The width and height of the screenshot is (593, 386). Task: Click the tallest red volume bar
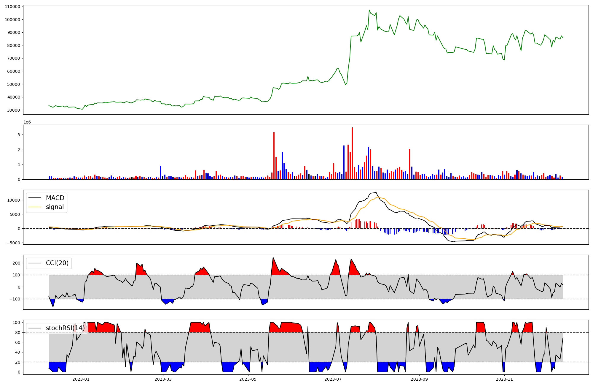(x=352, y=153)
